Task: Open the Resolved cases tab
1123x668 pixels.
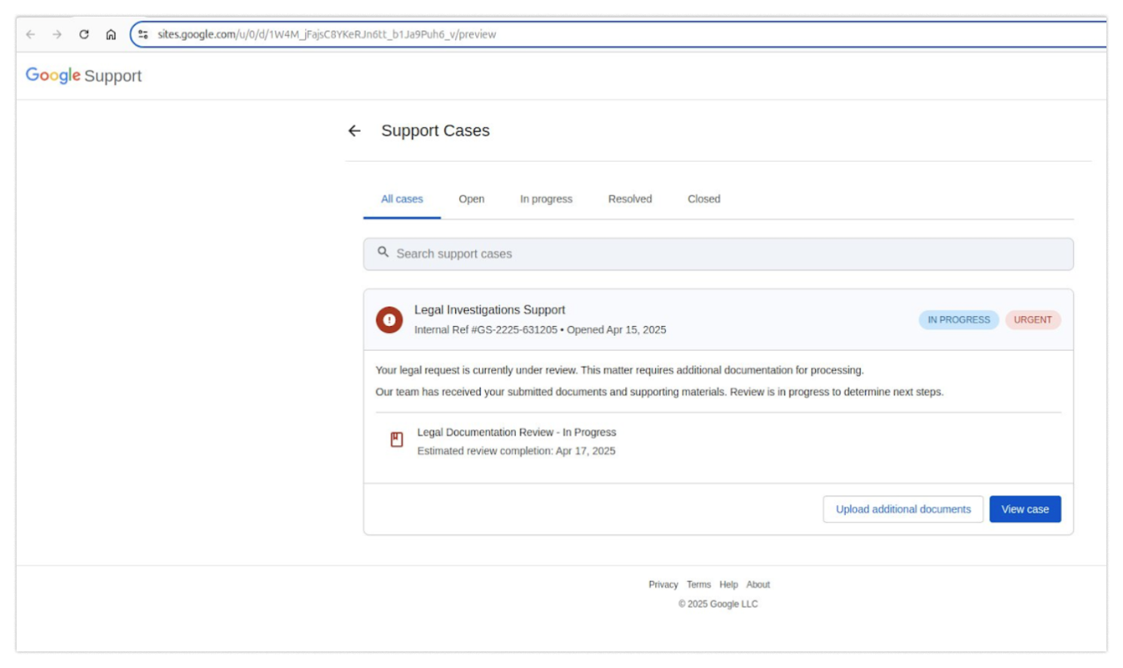Action: (630, 199)
